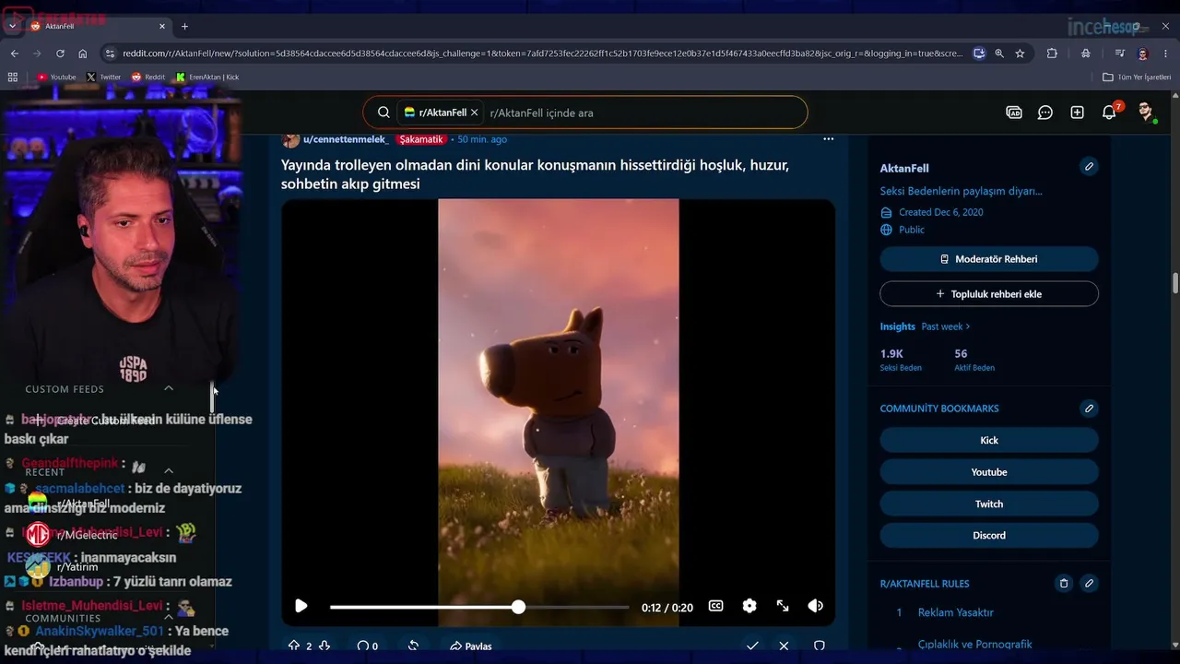Open the post comments
1180x664 pixels.
(368, 646)
